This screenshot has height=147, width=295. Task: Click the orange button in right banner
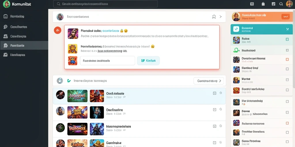tap(285, 17)
